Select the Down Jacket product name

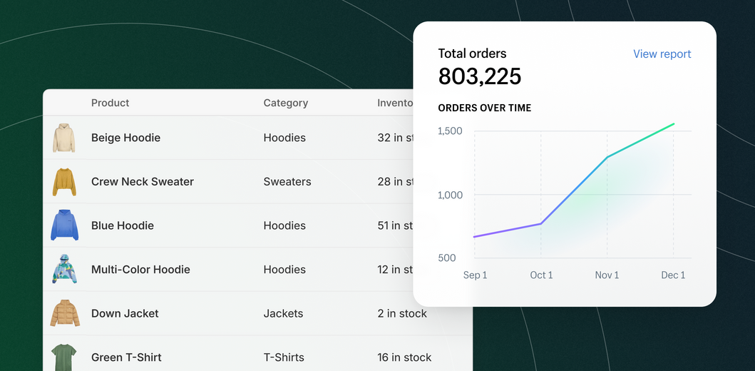pyautogui.click(x=125, y=314)
